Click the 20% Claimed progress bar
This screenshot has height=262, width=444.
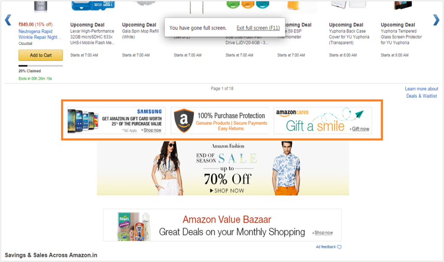coord(41,66)
